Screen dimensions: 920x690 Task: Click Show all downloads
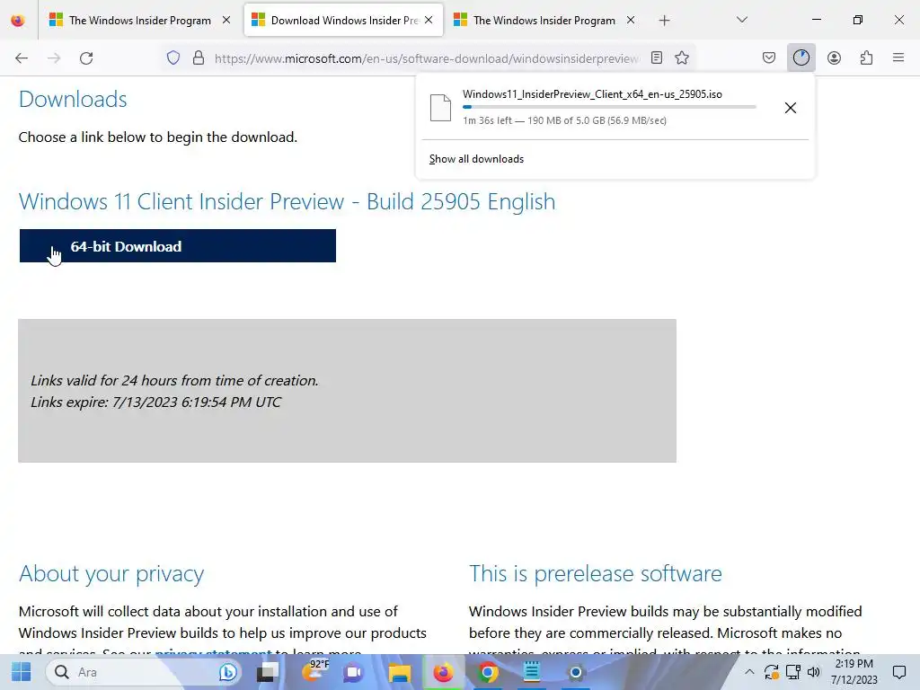click(476, 159)
